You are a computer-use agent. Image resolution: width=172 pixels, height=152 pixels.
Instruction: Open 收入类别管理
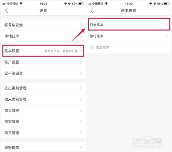43,99
